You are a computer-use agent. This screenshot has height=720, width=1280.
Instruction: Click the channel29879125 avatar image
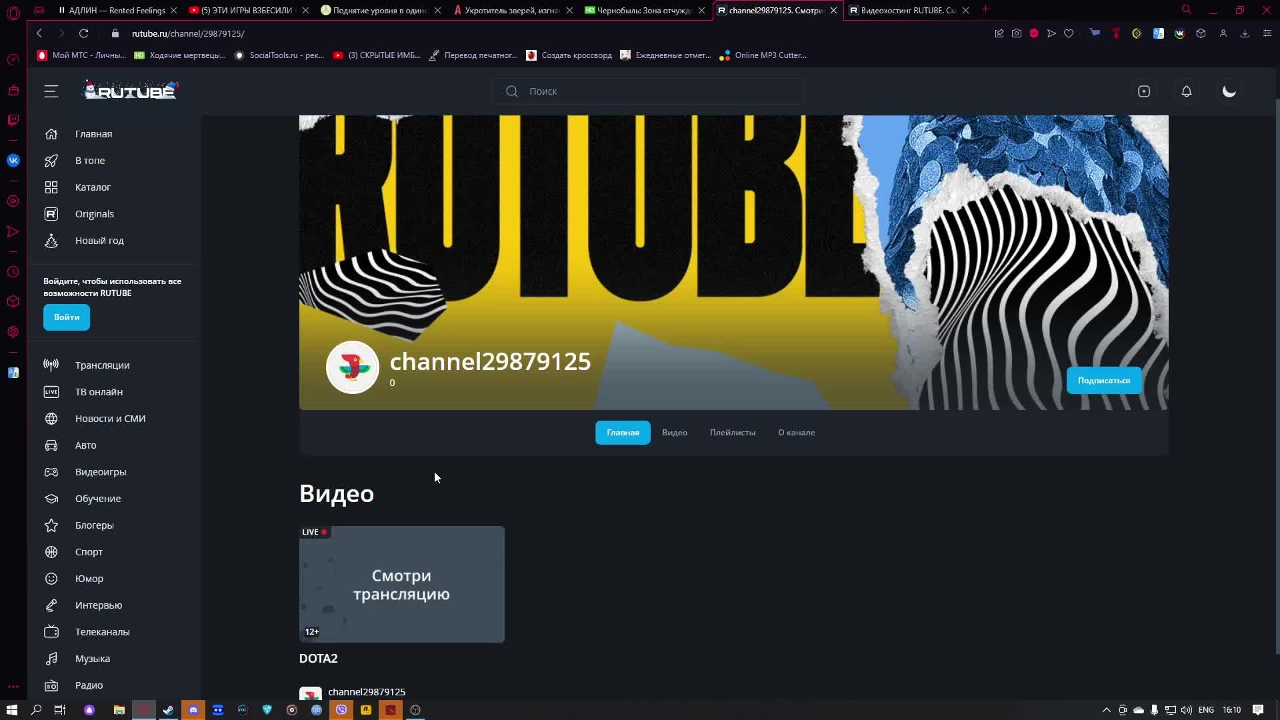coord(352,367)
